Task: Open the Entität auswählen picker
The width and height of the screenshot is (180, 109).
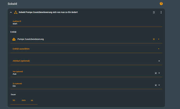Action: tap(83, 49)
